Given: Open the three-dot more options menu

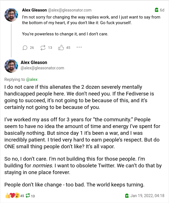Looking at the screenshot, I should click(x=79, y=47).
